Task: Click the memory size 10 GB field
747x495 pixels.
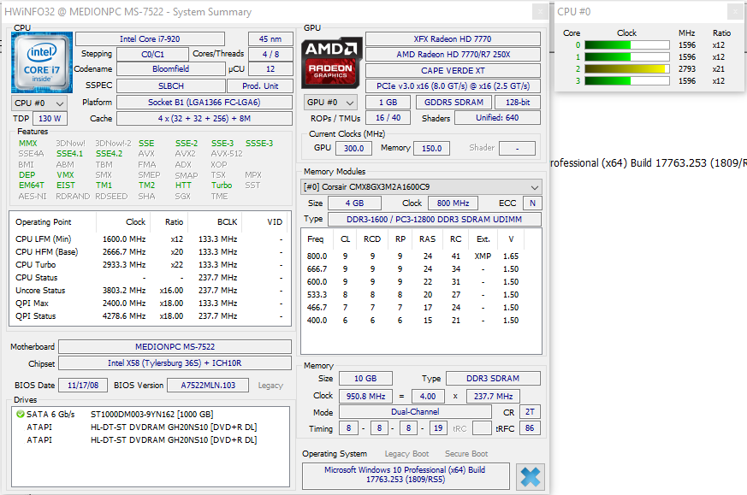Action: [x=365, y=379]
